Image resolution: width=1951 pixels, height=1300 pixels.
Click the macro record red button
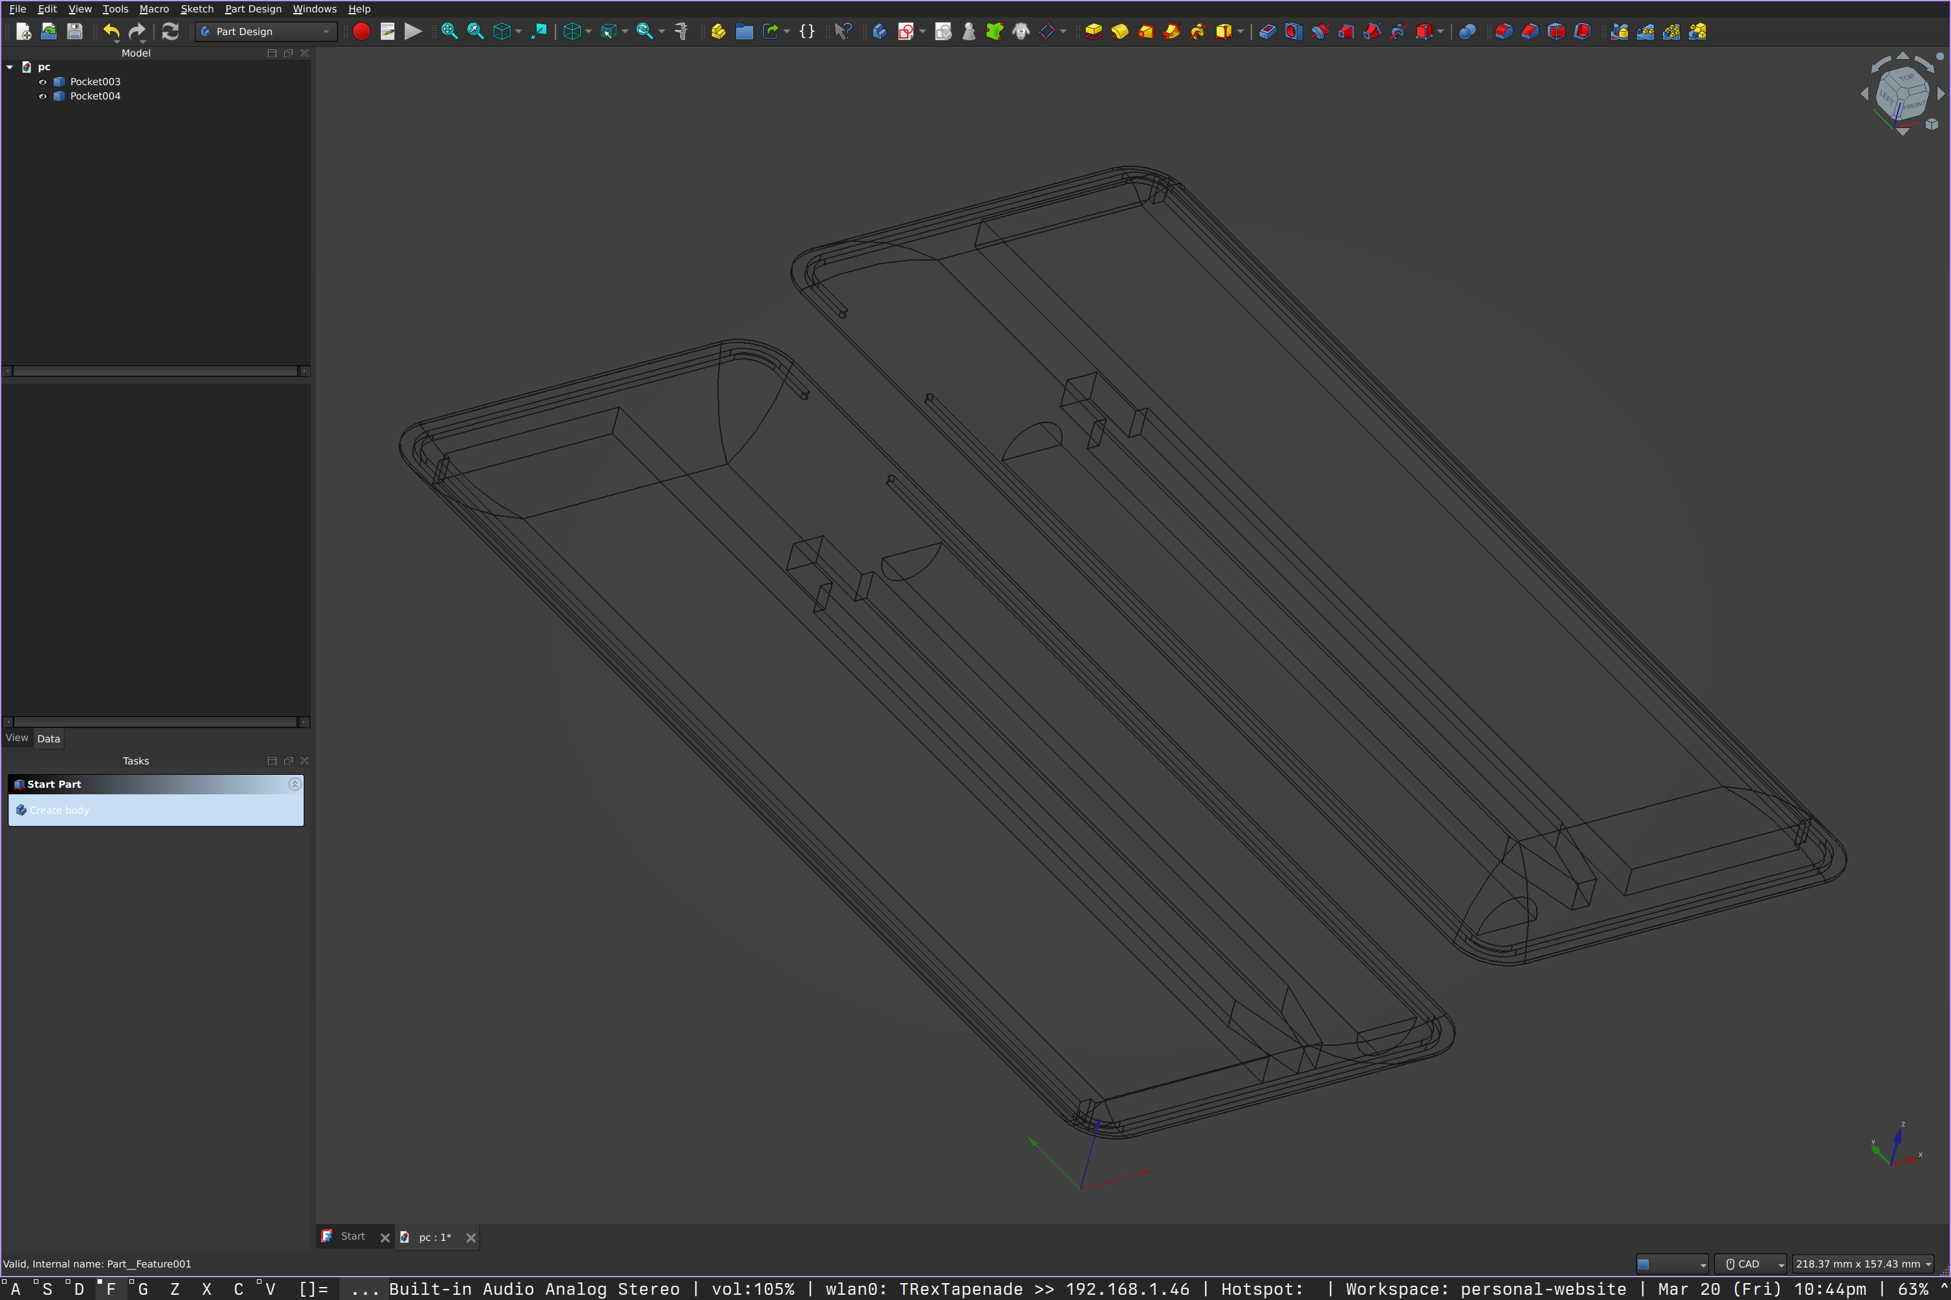361,31
